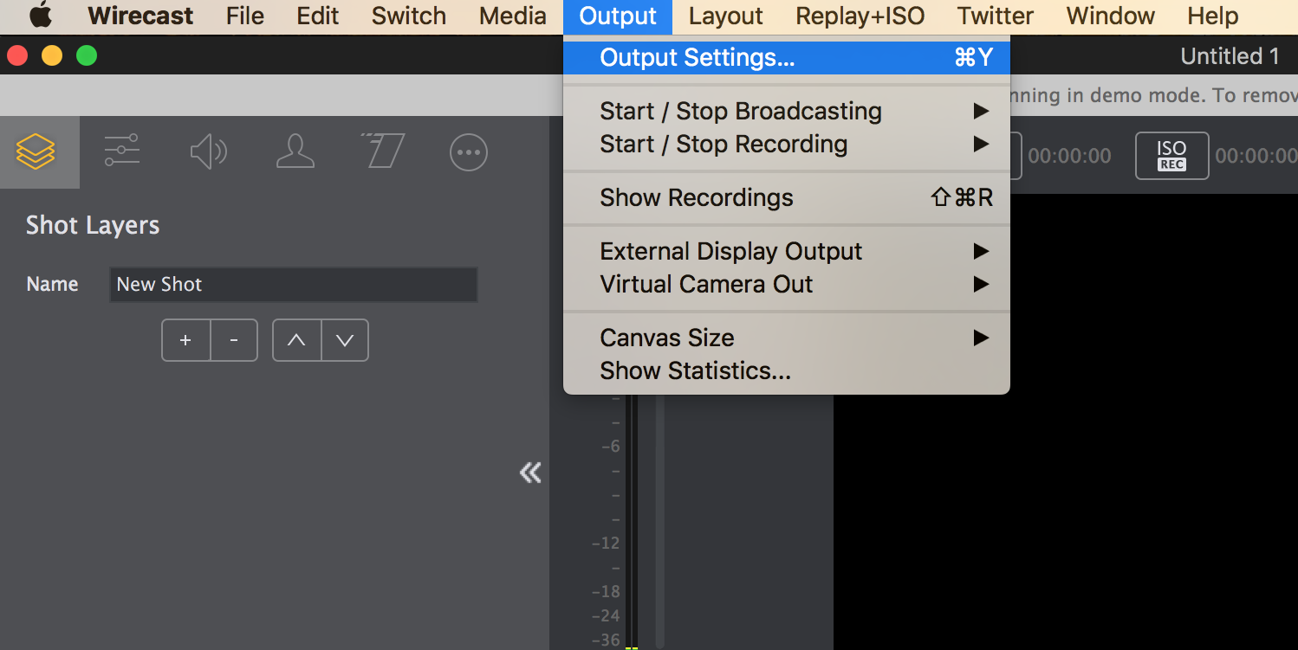1298x650 pixels.
Task: Click the -12 level on the audio meter
Action: (606, 544)
